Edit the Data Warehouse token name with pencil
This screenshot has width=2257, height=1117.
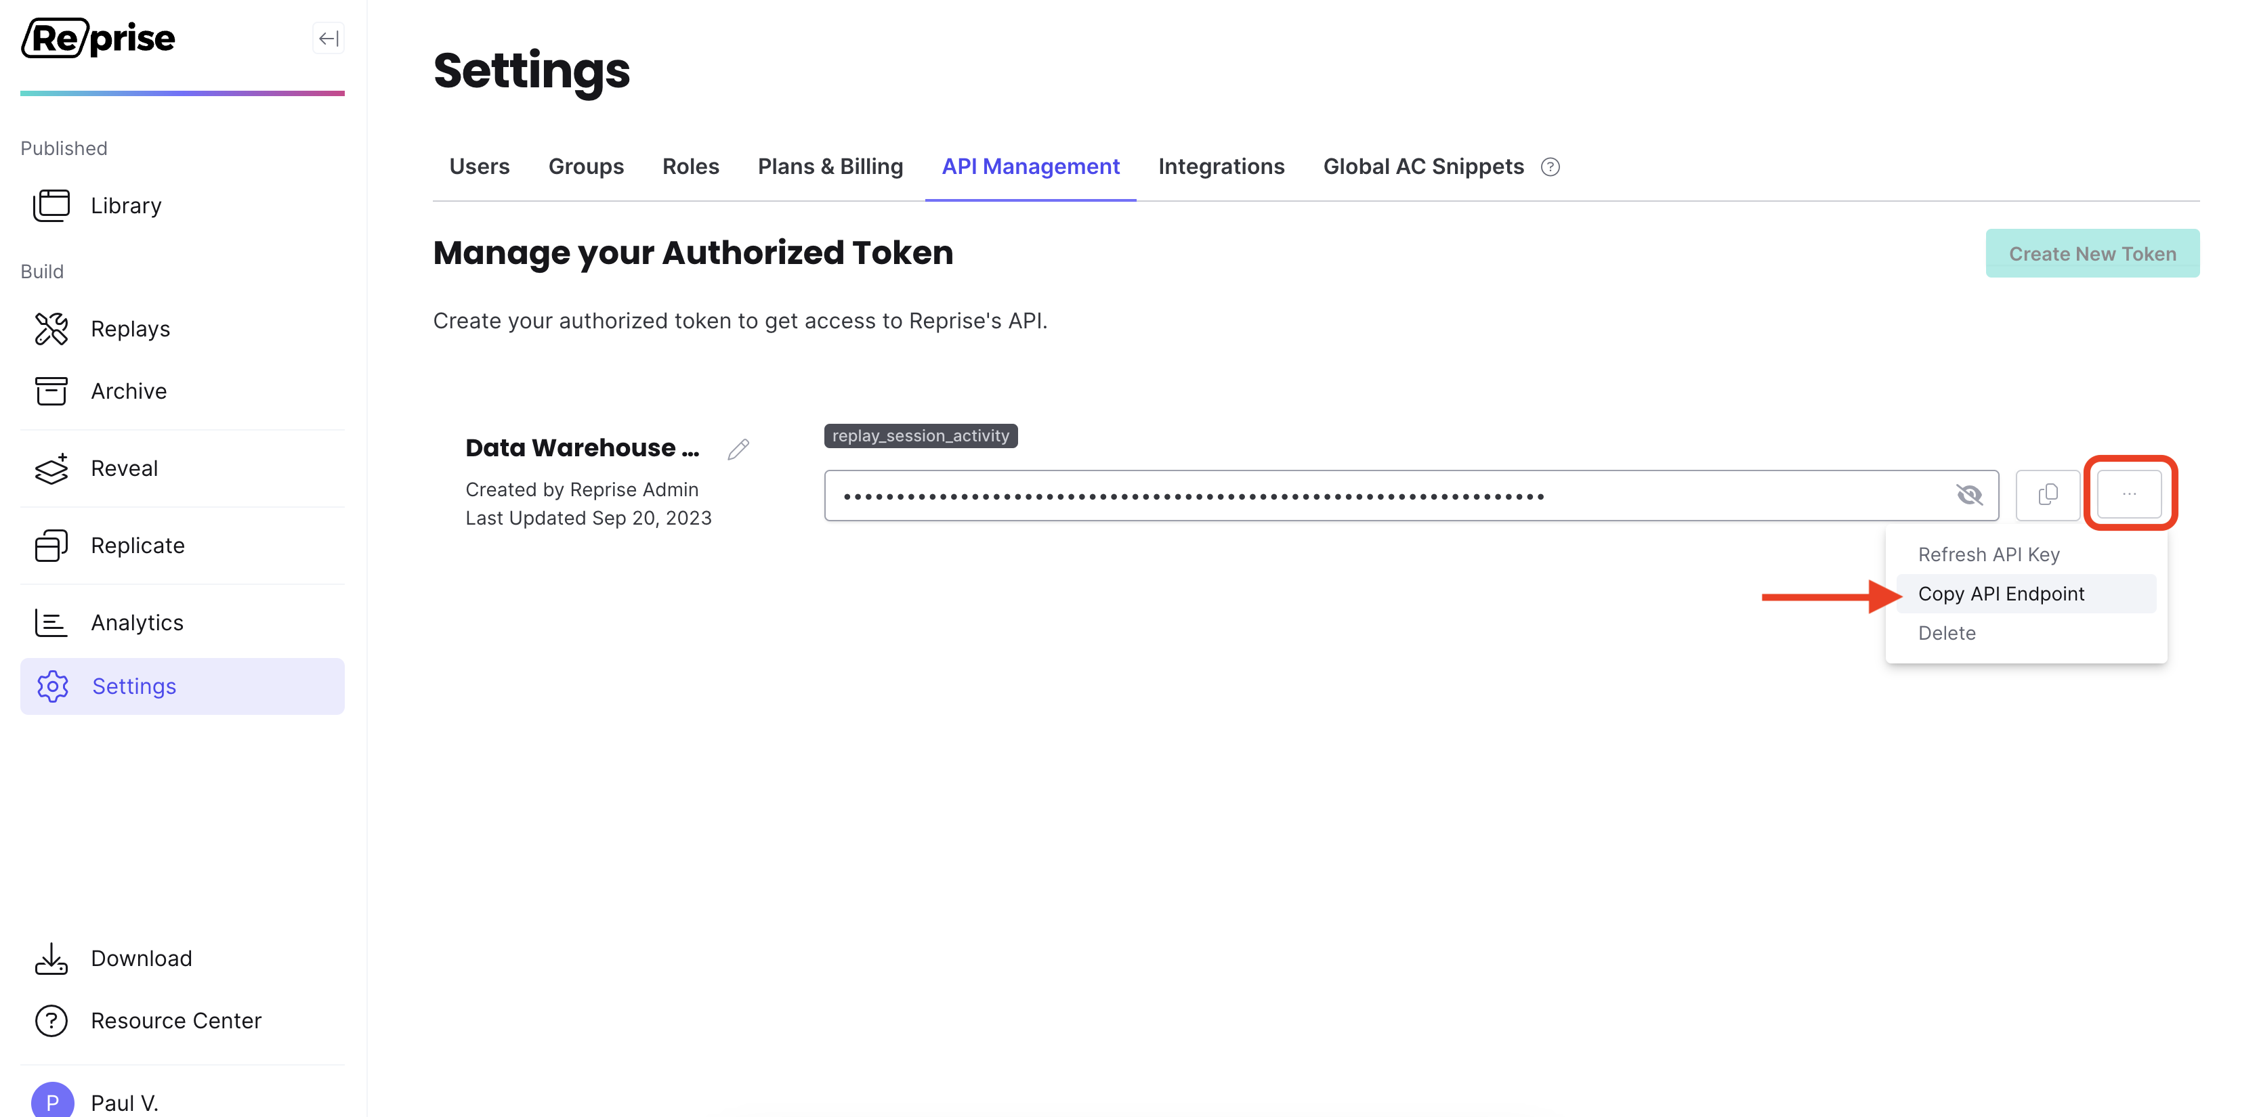click(738, 449)
